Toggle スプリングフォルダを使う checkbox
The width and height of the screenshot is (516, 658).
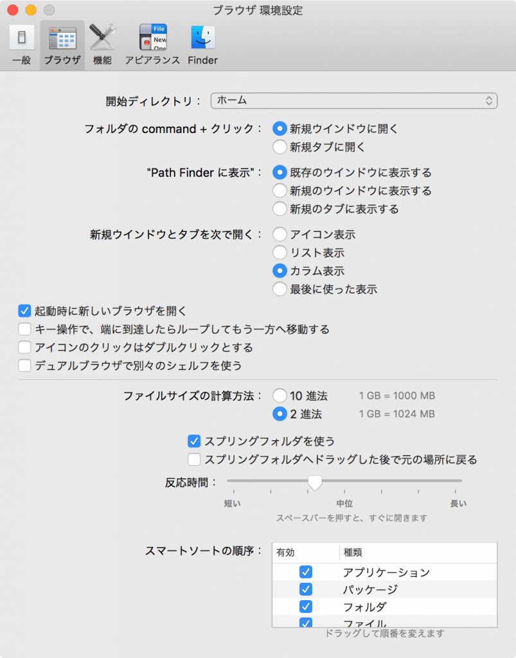point(194,441)
